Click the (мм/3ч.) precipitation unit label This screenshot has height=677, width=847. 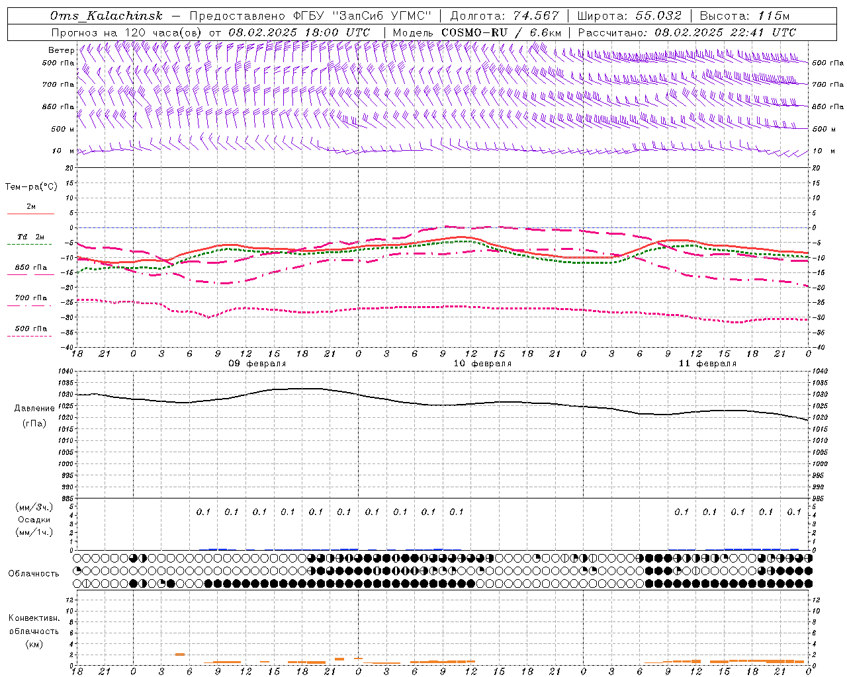[x=34, y=507]
